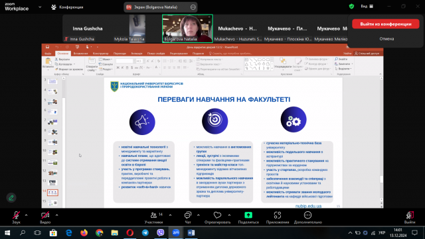The image size is (425, 239).
Task: Click the nubip.edu.ua link on the slide
Action: click(x=308, y=206)
